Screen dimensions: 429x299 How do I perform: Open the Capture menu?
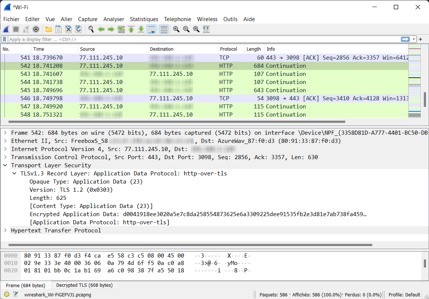pos(87,19)
